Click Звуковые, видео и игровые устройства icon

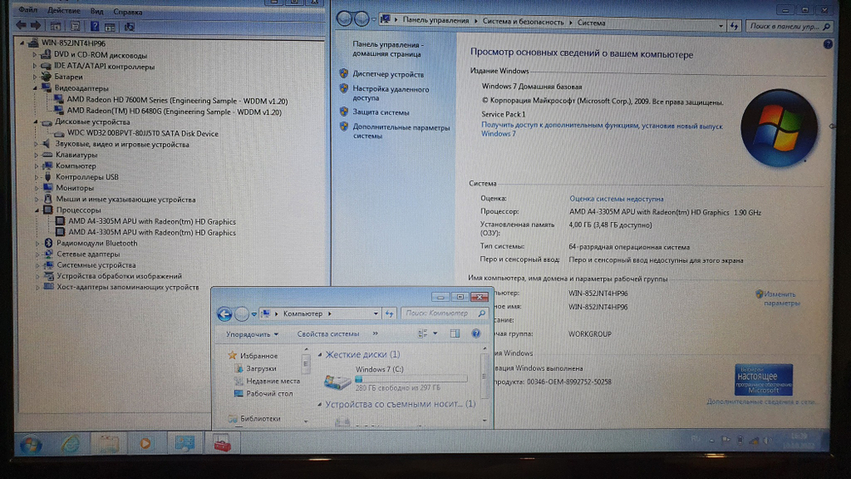pos(47,144)
